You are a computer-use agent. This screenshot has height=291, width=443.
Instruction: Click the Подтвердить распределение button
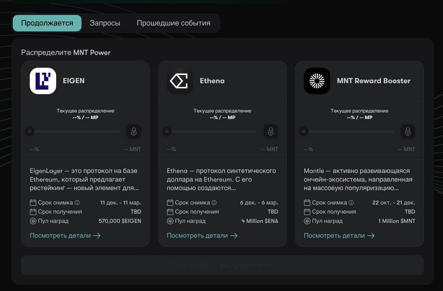tap(223, 265)
